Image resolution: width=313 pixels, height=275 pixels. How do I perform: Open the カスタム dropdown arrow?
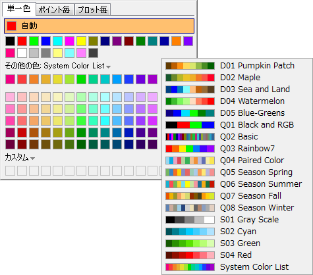coord(32,158)
